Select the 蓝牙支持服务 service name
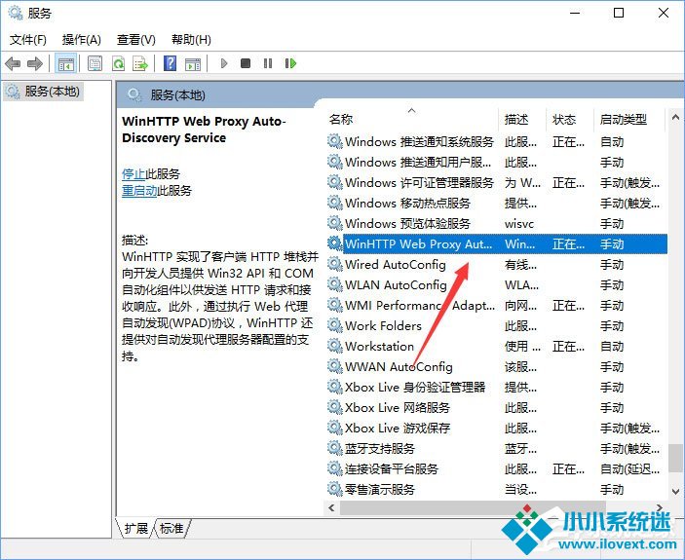Screen dimensions: 685x560 pyautogui.click(x=380, y=449)
